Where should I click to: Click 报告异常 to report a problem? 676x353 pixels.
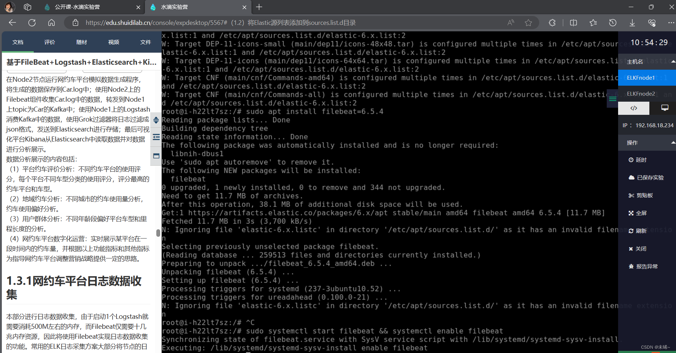pyautogui.click(x=643, y=267)
